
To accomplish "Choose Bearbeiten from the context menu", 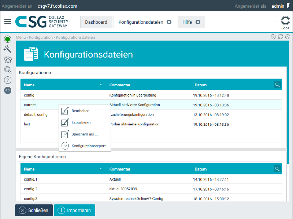I will point(79,110).
